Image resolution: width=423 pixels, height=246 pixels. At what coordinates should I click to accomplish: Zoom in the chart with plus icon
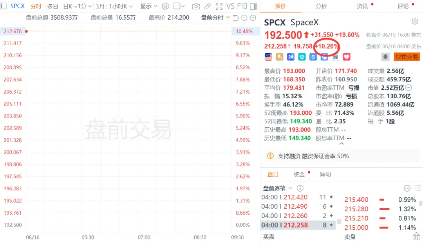point(253,18)
